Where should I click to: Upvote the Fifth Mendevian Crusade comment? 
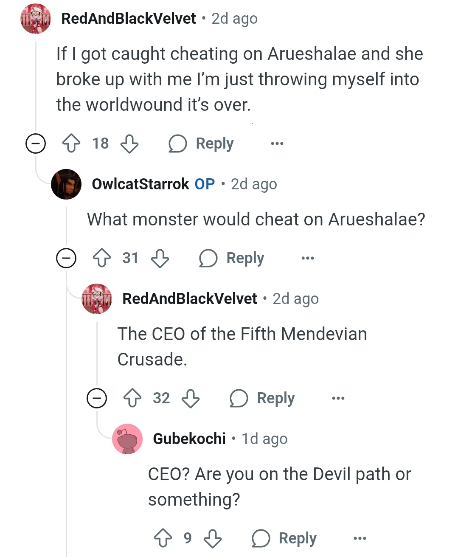tap(132, 398)
